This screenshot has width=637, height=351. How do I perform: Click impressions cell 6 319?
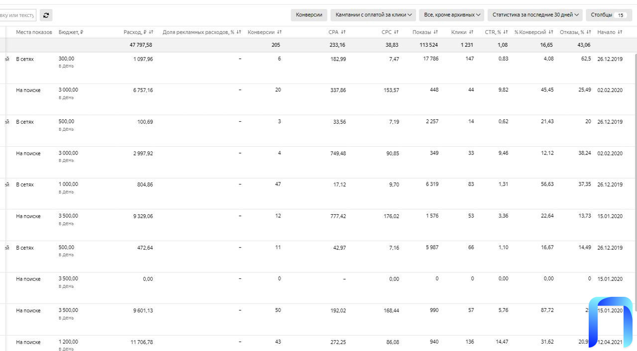tap(432, 184)
